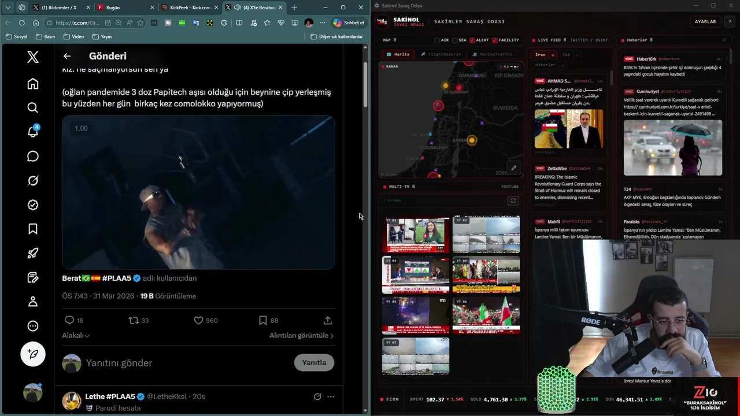Image resolution: width=740 pixels, height=416 pixels.
Task: Expand the Alakalı replies sort dropdown
Action: click(76, 335)
